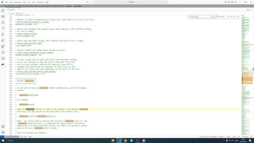Open the Terminal menu
The height and width of the screenshot is (143, 254).
40,2
